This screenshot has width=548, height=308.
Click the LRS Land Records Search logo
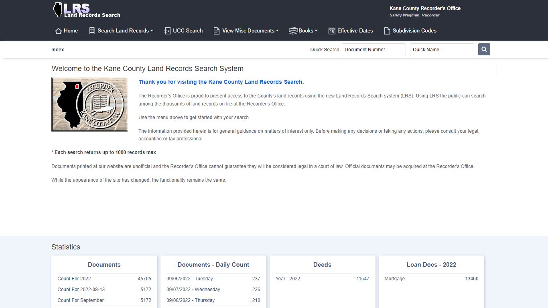[x=87, y=10]
